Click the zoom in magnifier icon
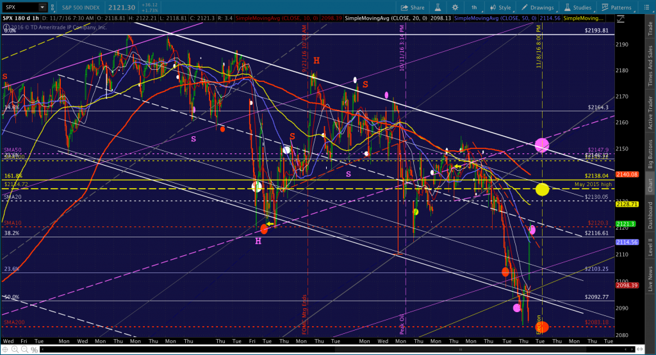Image resolution: width=656 pixels, height=355 pixels. pos(15,350)
